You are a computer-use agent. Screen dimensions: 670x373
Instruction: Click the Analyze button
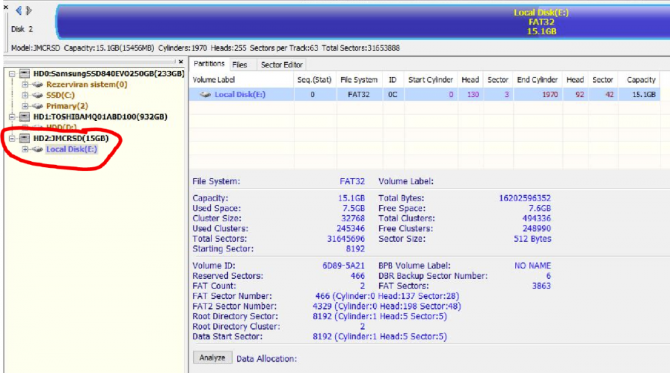pos(212,358)
